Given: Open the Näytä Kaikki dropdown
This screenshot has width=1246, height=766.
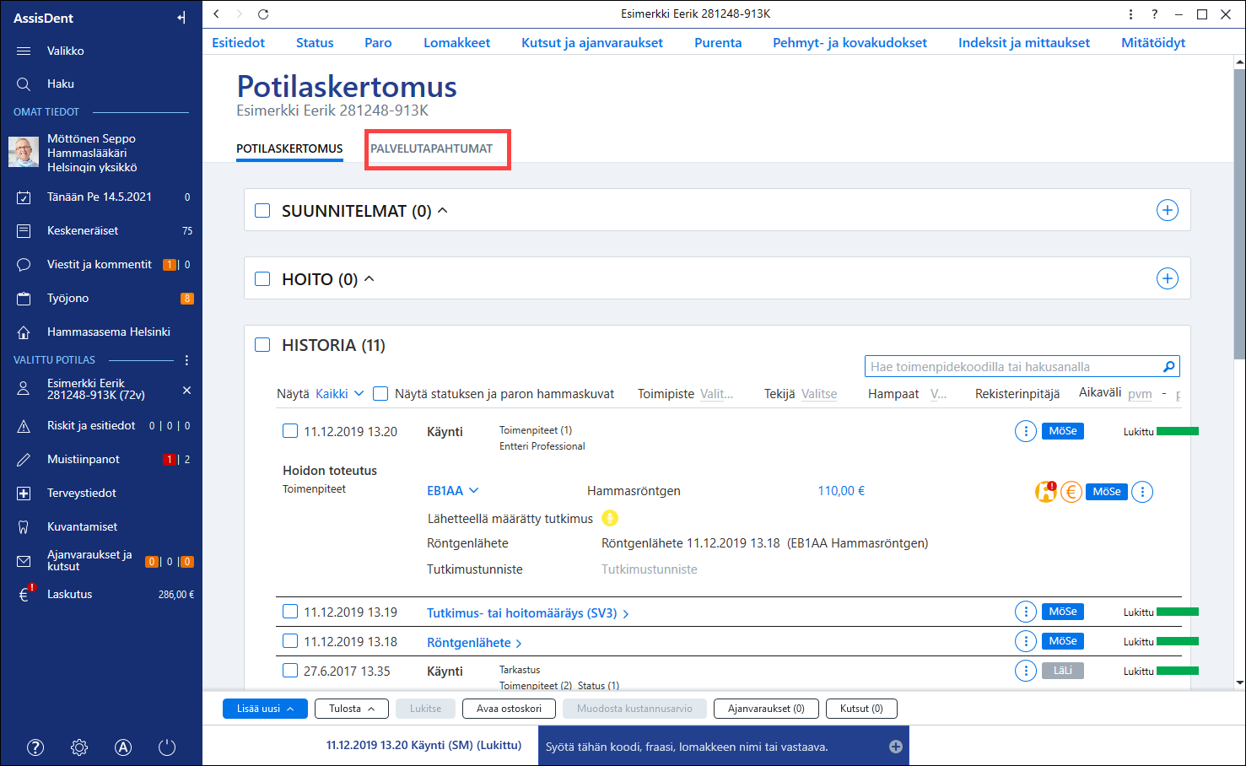Looking at the screenshot, I should (339, 393).
